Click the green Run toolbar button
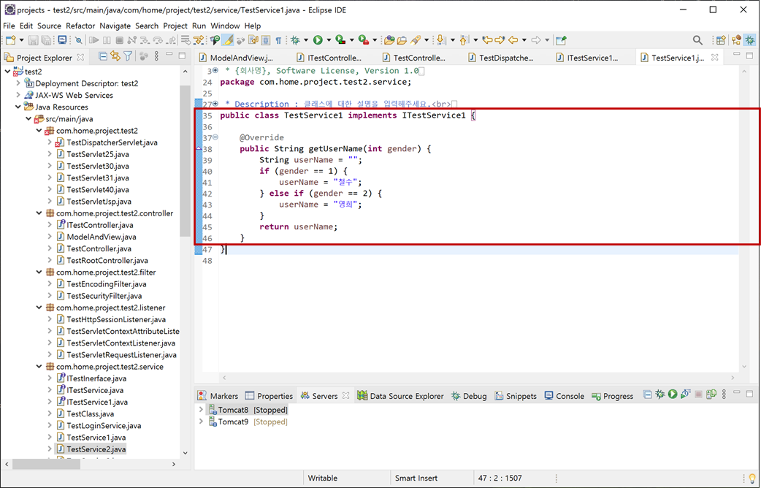The image size is (761, 488). 318,40
